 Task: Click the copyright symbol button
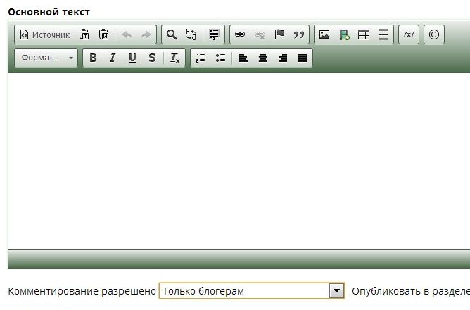(x=434, y=34)
